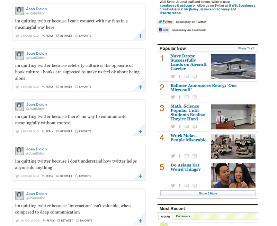Email the Navy Drone story
The image size is (277, 226).
pyautogui.click(x=187, y=76)
